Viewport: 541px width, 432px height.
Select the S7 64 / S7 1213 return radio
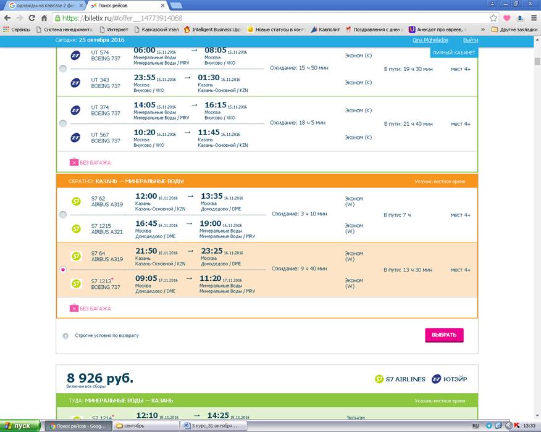point(63,270)
